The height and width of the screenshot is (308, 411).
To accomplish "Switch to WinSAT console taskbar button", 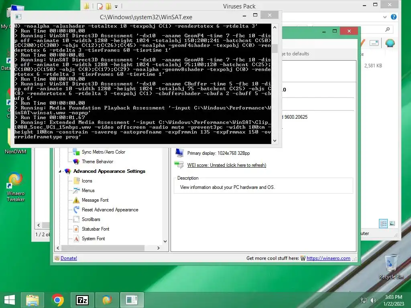I will [x=132, y=300].
